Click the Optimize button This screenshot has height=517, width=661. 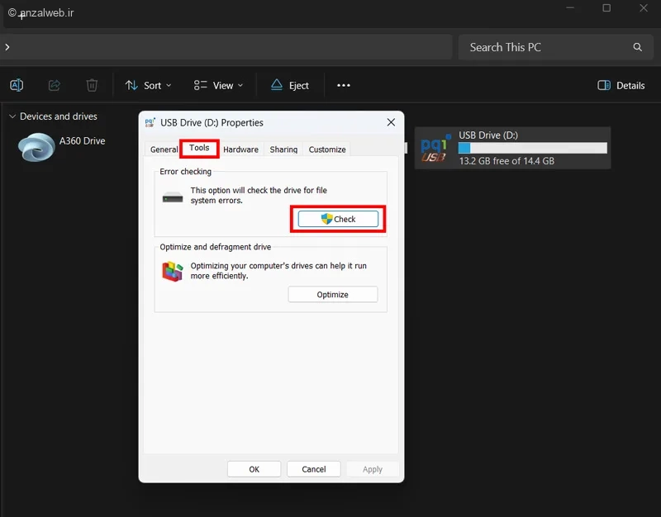tap(333, 295)
